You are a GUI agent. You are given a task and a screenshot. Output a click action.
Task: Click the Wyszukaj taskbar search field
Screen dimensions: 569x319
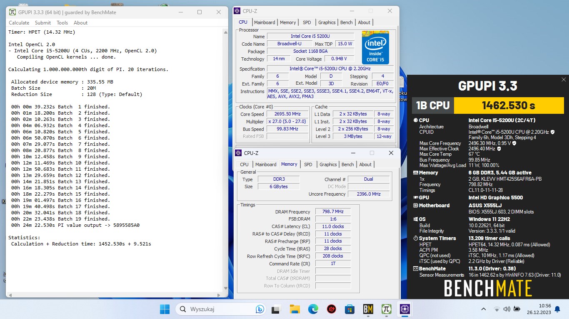(222, 309)
